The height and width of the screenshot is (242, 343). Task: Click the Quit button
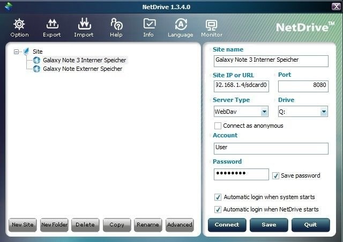(x=311, y=225)
